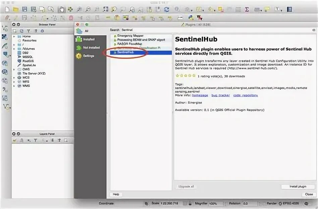
Task: Click the Browser panel Properties info icon
Action: coord(42,31)
